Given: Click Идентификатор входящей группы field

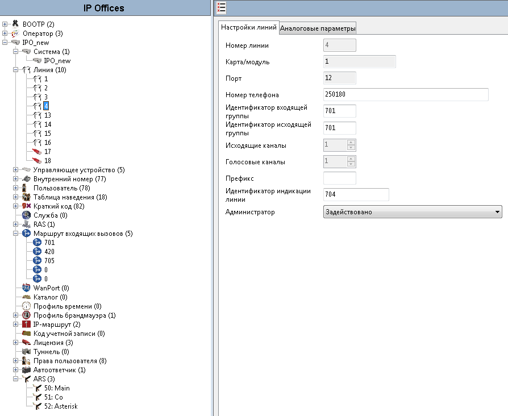Looking at the screenshot, I should click(340, 111).
